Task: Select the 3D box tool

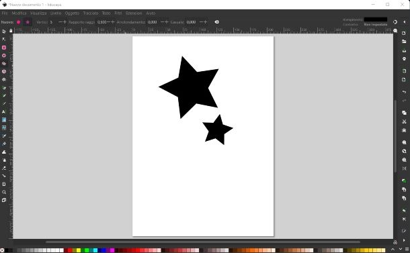Action: coord(4,72)
